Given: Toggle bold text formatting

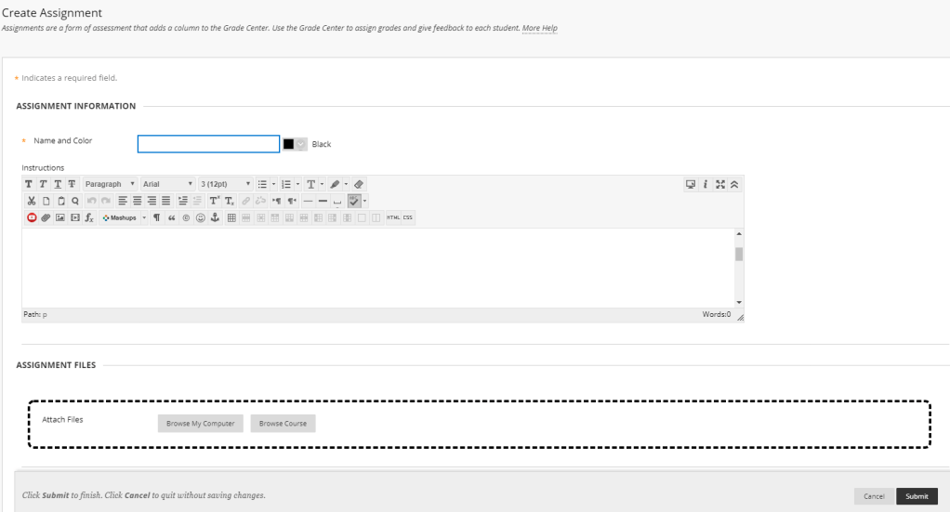Looking at the screenshot, I should click(29, 184).
